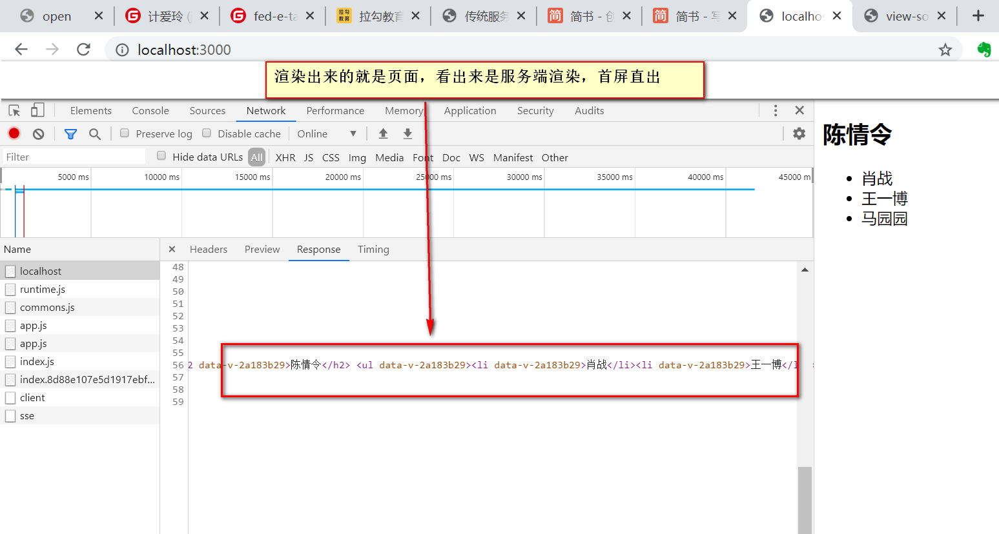Show the Timing tab
The image size is (999, 534).
tap(373, 249)
